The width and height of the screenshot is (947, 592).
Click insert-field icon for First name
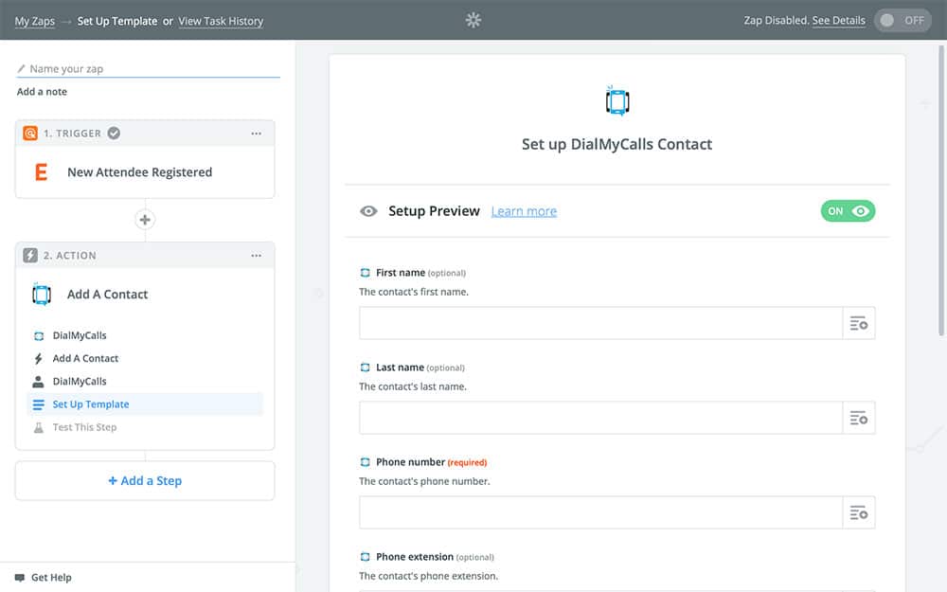pos(859,323)
